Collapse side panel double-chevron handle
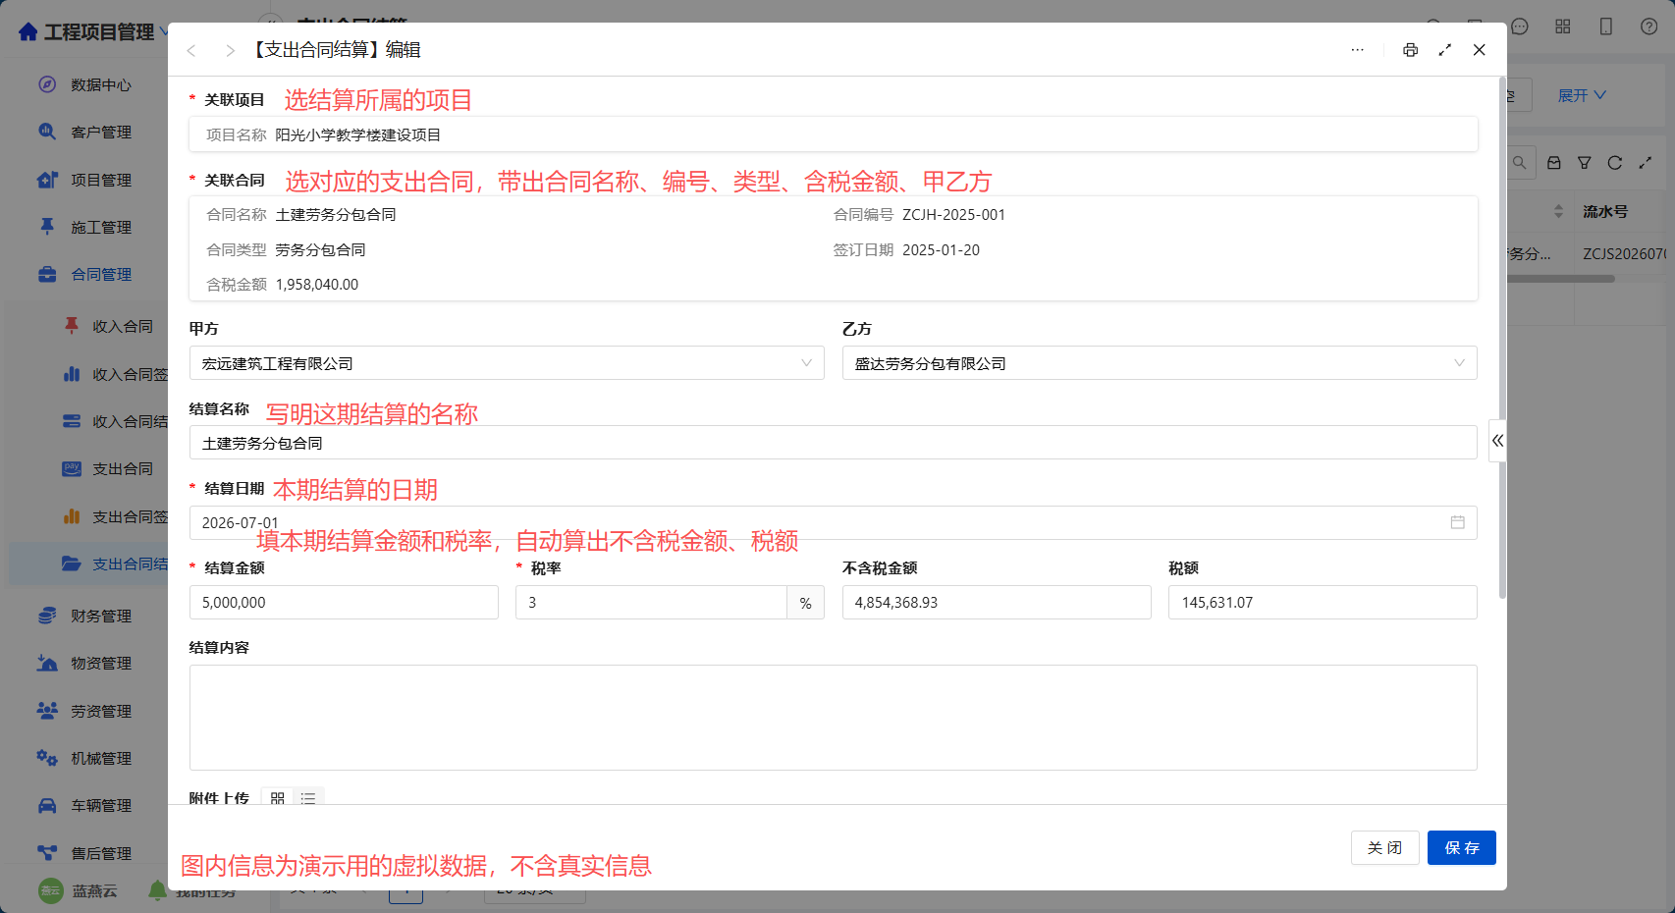The height and width of the screenshot is (913, 1675). [1497, 441]
